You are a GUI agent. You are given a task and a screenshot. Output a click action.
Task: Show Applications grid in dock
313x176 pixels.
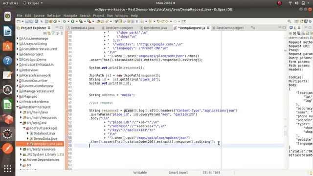(7, 169)
